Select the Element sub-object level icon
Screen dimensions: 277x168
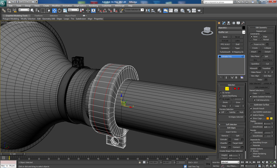[x=239, y=89]
